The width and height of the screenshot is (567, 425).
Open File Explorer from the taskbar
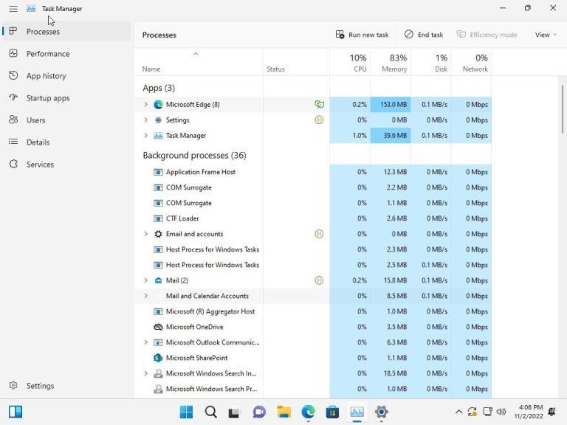283,412
